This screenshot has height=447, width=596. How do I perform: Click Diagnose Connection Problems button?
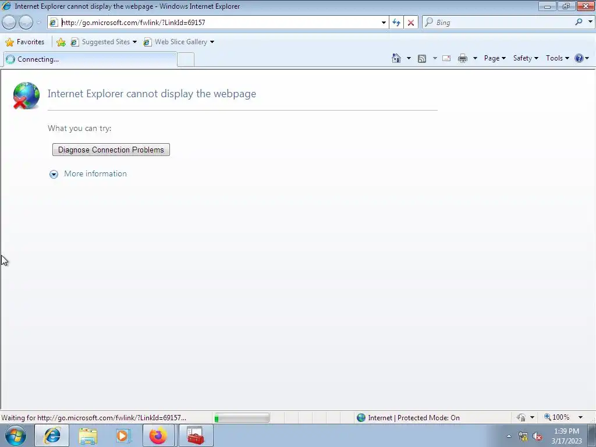(x=111, y=150)
